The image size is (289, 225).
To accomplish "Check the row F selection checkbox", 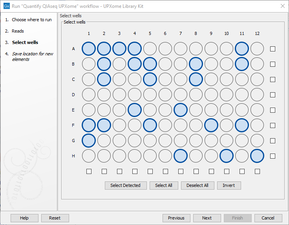I will (273, 125).
